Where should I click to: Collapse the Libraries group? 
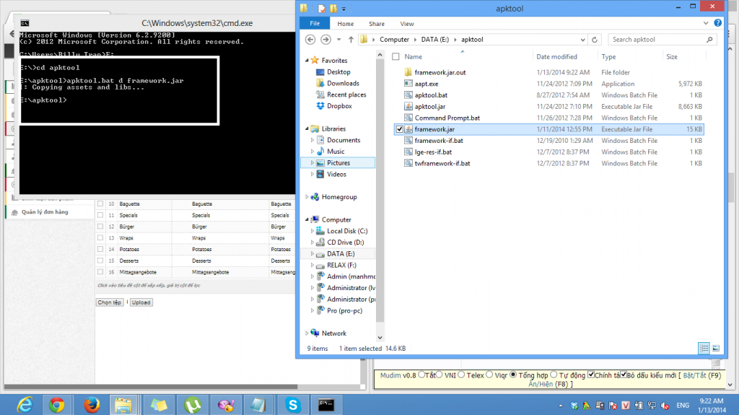coord(307,128)
